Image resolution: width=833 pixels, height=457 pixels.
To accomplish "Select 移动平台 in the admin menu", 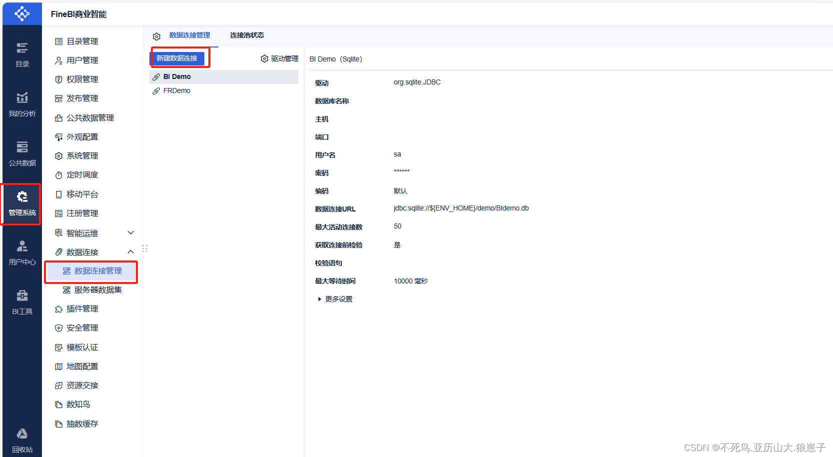I will [x=83, y=194].
